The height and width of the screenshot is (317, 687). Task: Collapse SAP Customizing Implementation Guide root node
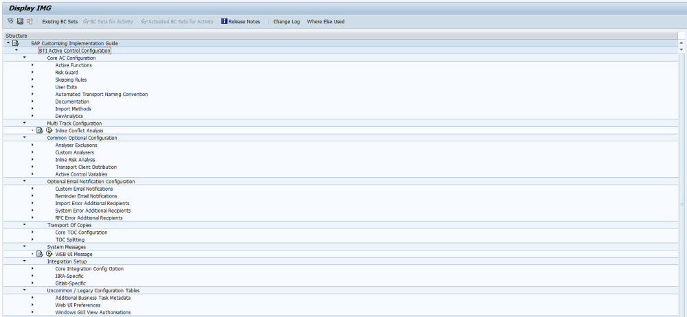click(8, 43)
